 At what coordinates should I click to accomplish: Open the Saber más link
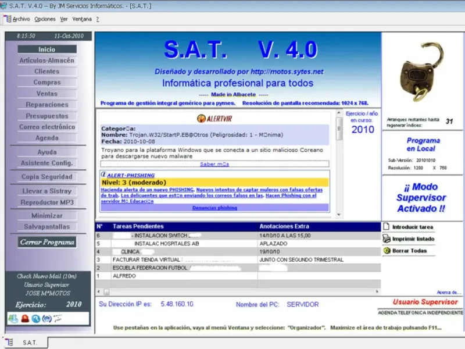[214, 164]
